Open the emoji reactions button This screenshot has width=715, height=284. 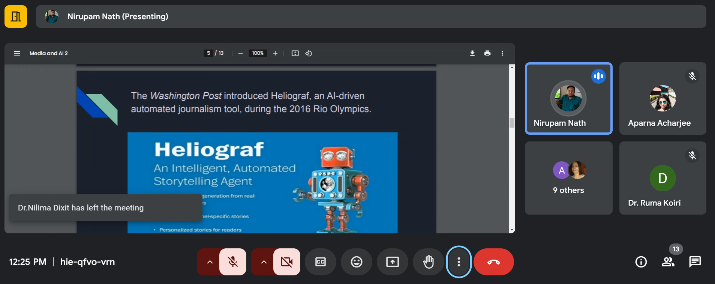coord(357,262)
